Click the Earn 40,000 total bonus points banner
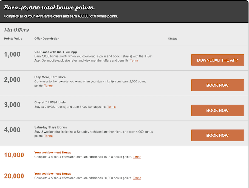 124,12
